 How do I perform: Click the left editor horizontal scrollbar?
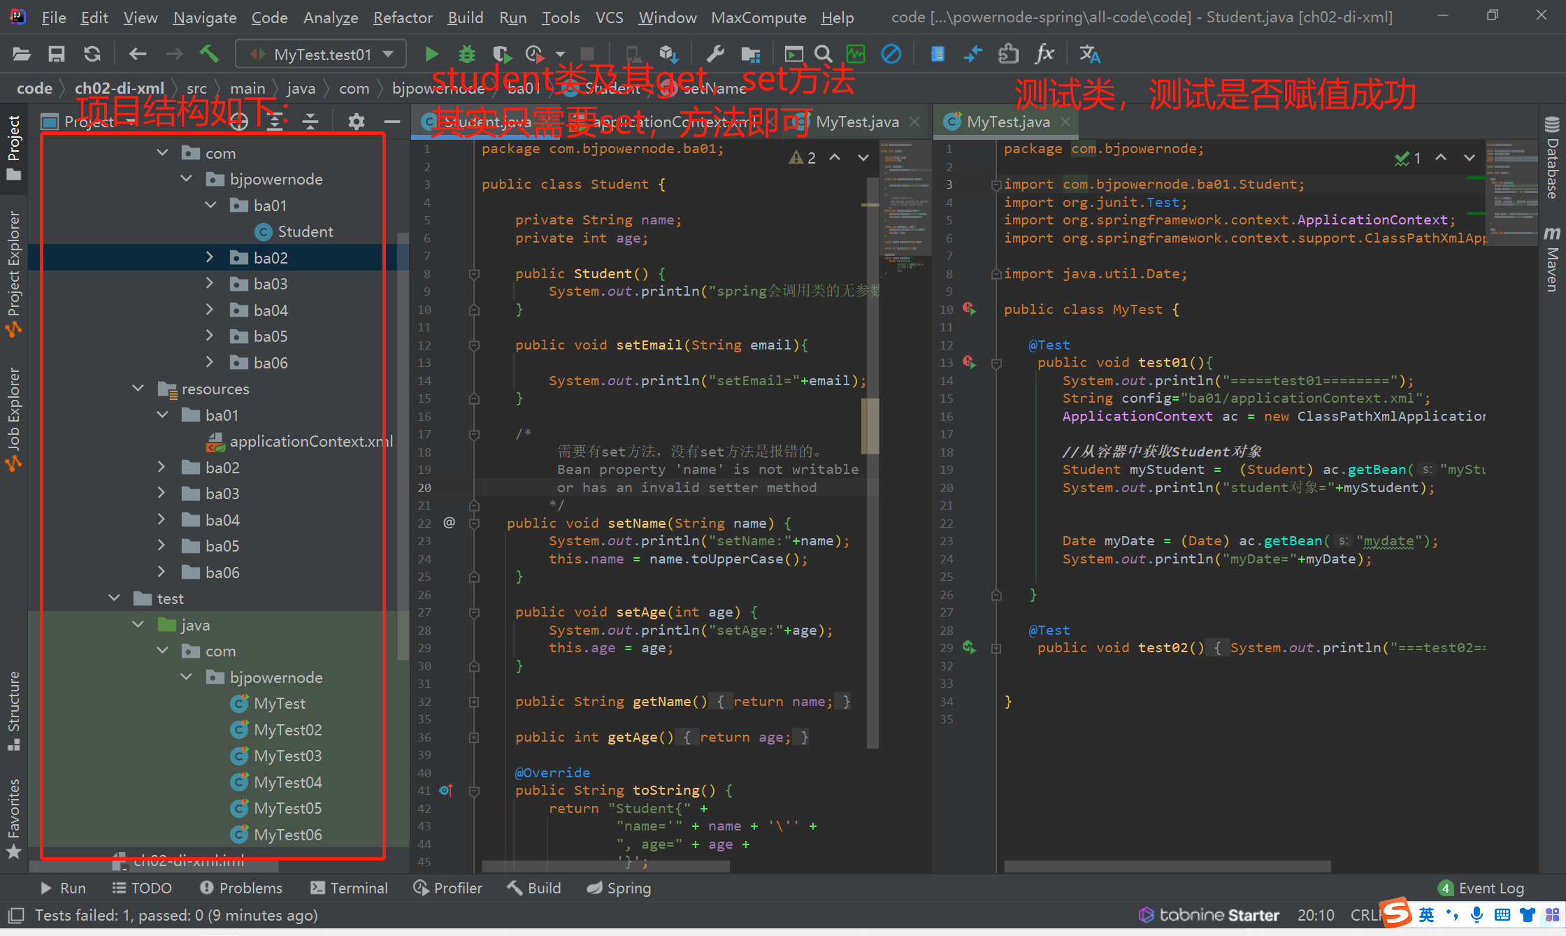[x=605, y=866]
